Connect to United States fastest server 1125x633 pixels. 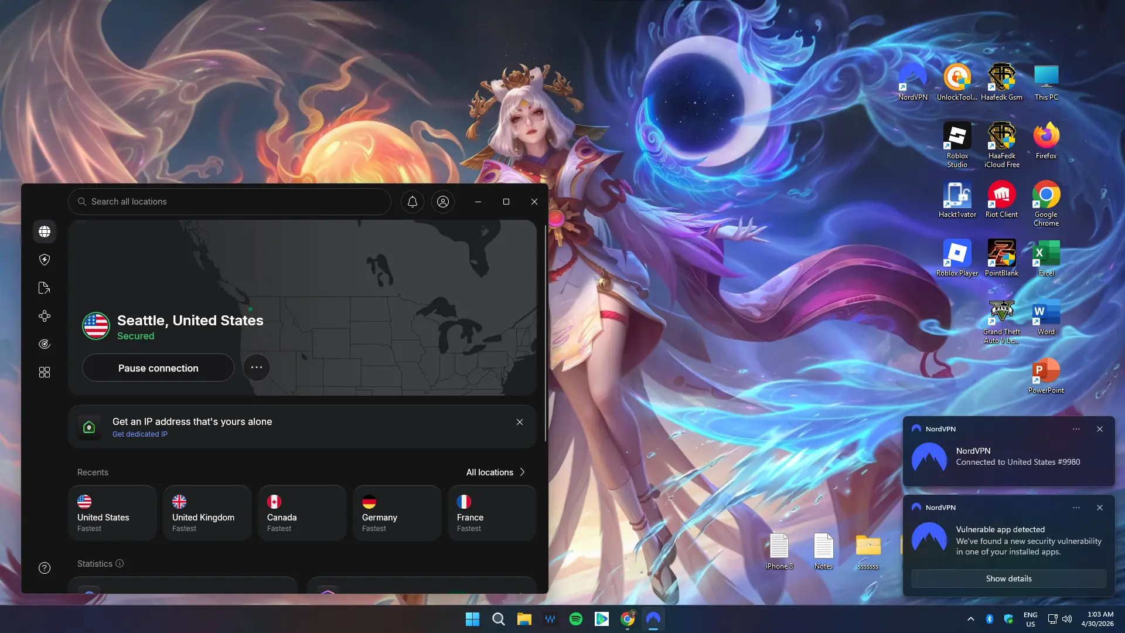[x=112, y=513]
